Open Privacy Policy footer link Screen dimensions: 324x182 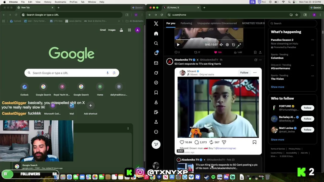pos(294,149)
